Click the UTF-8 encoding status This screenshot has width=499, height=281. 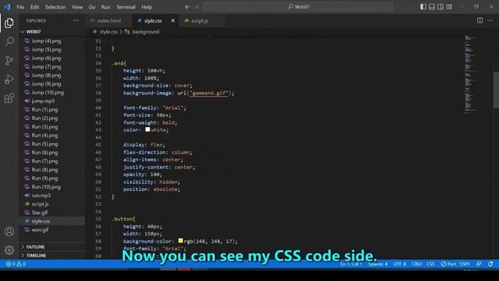point(400,264)
